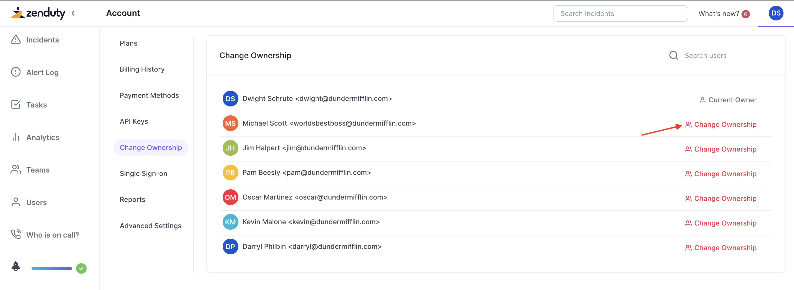Select Billing History in account menu
This screenshot has width=794, height=290.
[142, 69]
